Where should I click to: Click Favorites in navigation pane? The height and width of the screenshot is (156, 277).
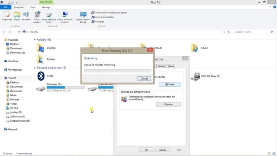13,39
